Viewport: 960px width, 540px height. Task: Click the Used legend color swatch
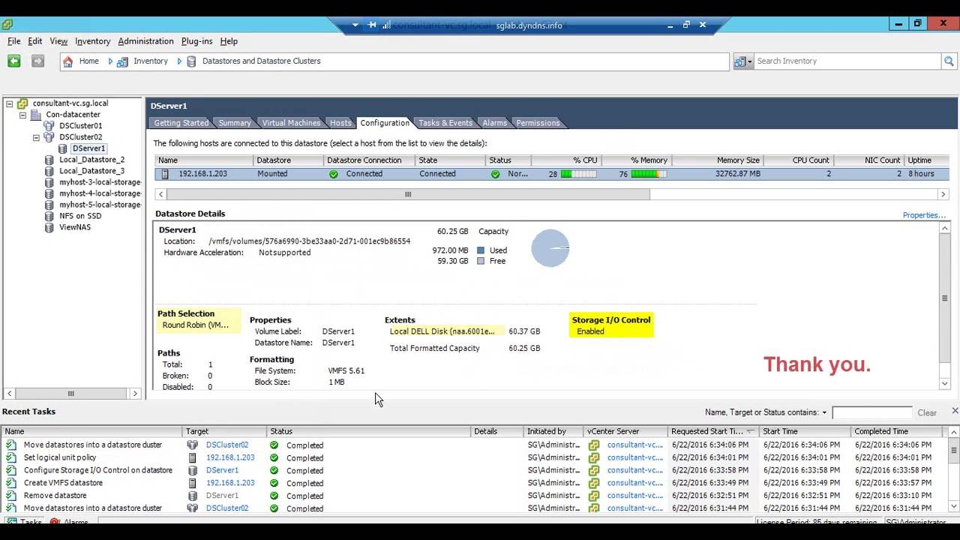coord(481,250)
